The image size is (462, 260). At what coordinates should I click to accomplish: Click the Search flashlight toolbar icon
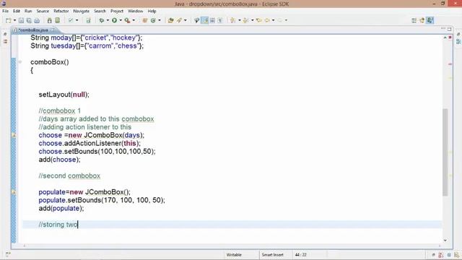click(x=179, y=20)
